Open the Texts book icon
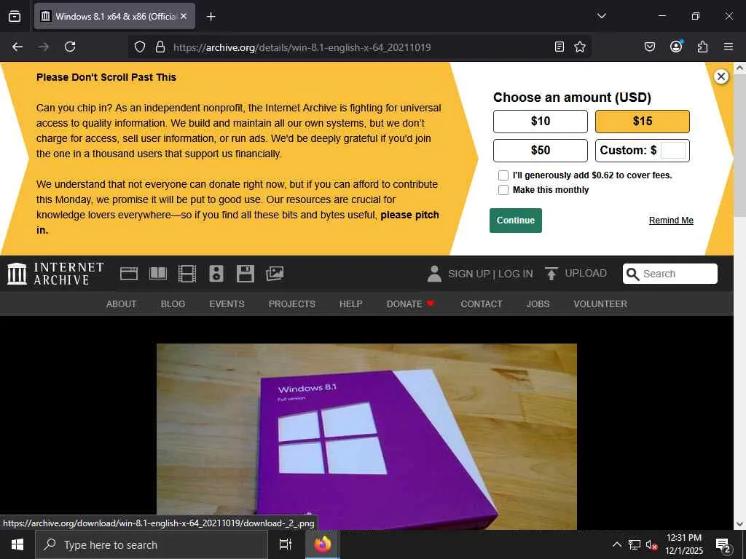 pyautogui.click(x=158, y=274)
